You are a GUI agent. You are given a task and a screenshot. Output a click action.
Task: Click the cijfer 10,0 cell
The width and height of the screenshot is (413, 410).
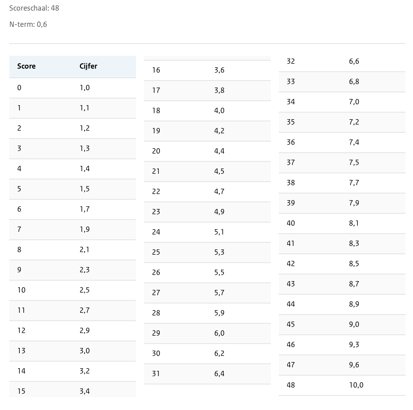pyautogui.click(x=356, y=385)
